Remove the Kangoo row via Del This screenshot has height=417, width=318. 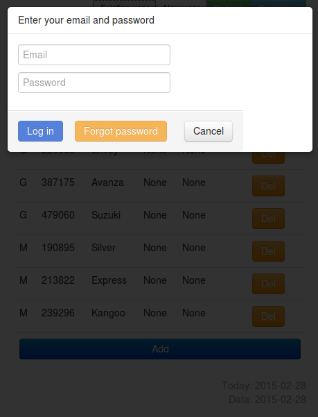(268, 316)
